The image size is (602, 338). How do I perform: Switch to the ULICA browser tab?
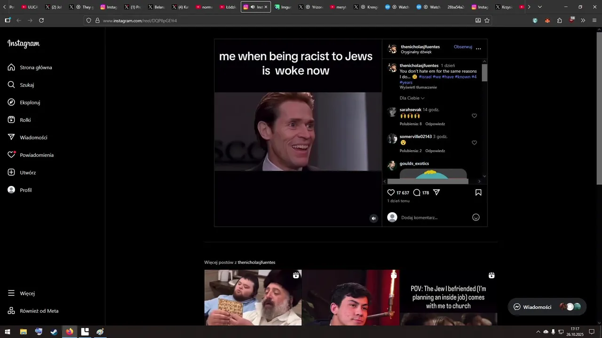pos(30,7)
